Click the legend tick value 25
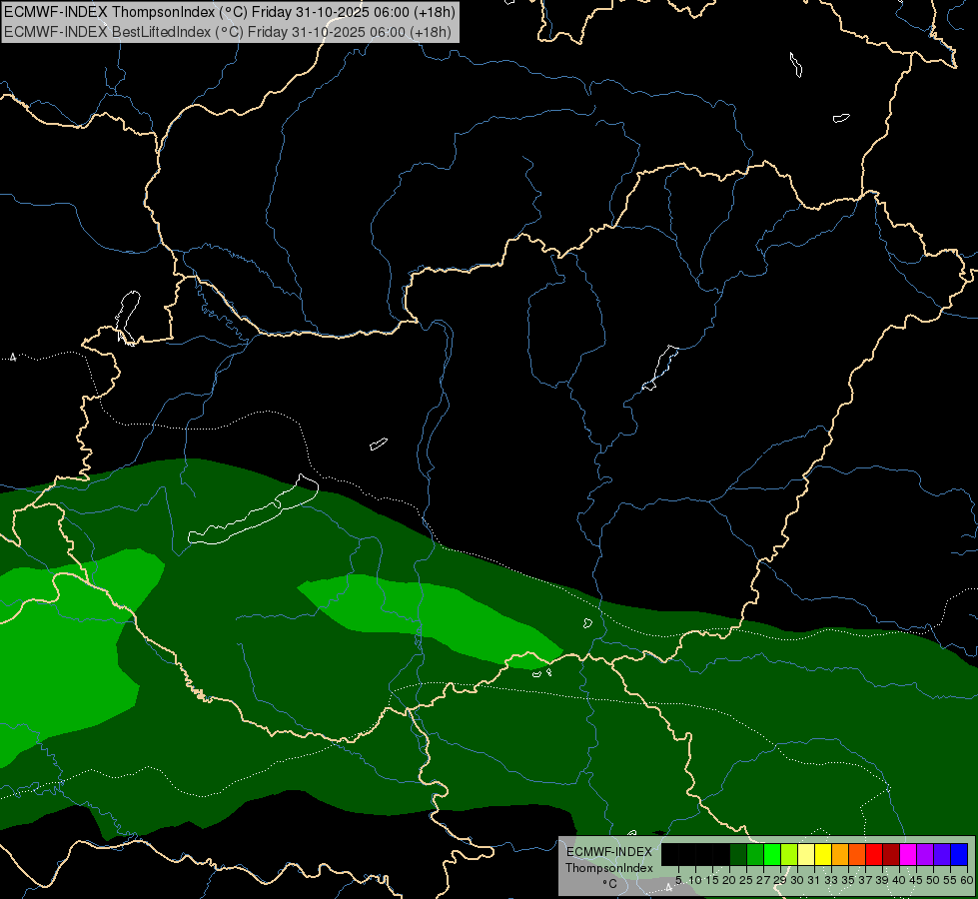Screen dimensions: 978x899 click(746, 880)
